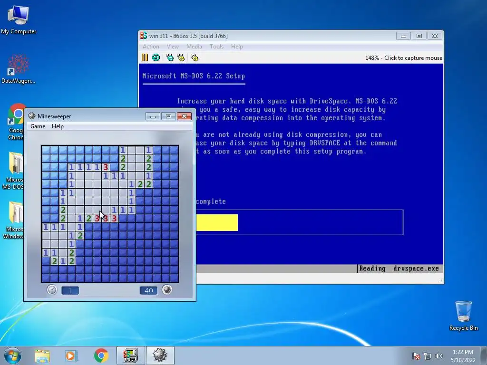Viewport: 487px width, 365px height.
Task: Click the network icon in system tray
Action: click(428, 356)
